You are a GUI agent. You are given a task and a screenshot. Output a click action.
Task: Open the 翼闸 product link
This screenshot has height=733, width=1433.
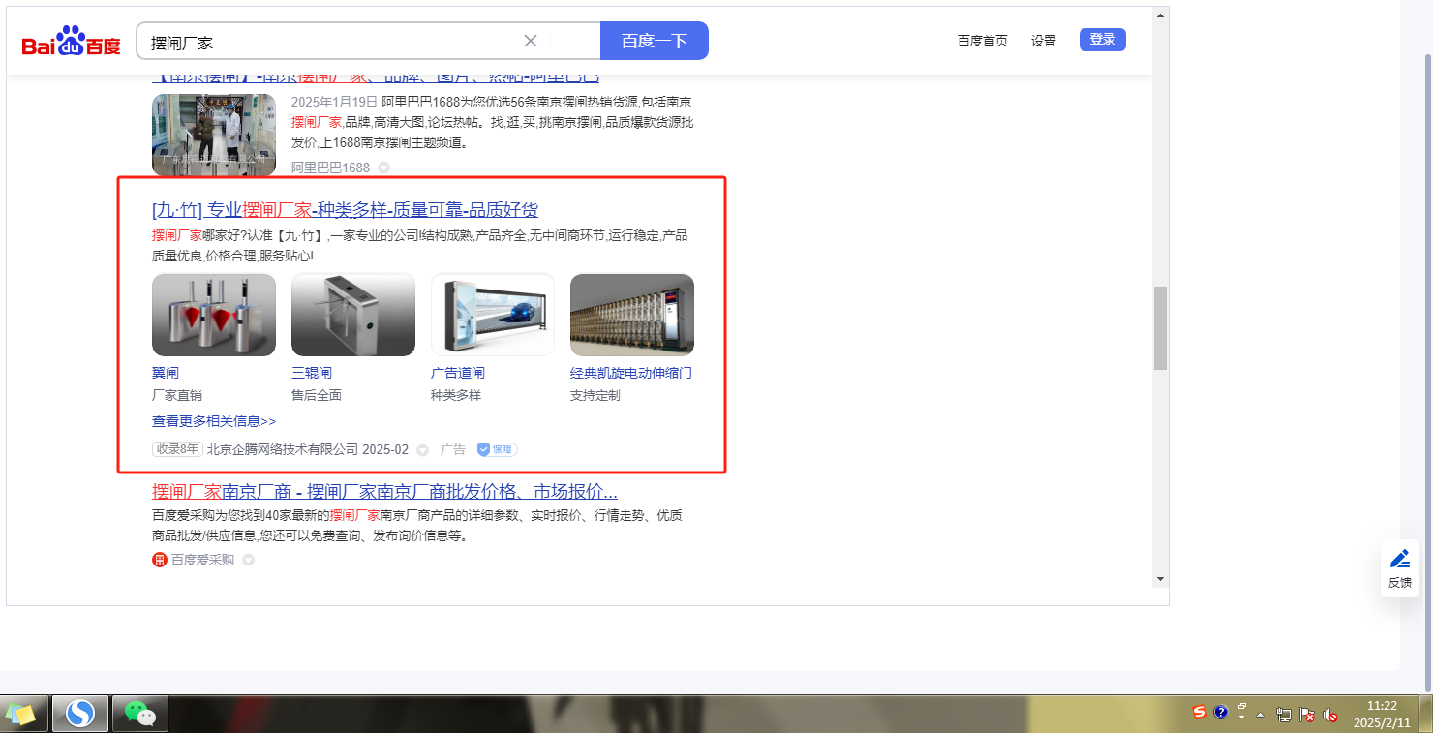click(166, 373)
